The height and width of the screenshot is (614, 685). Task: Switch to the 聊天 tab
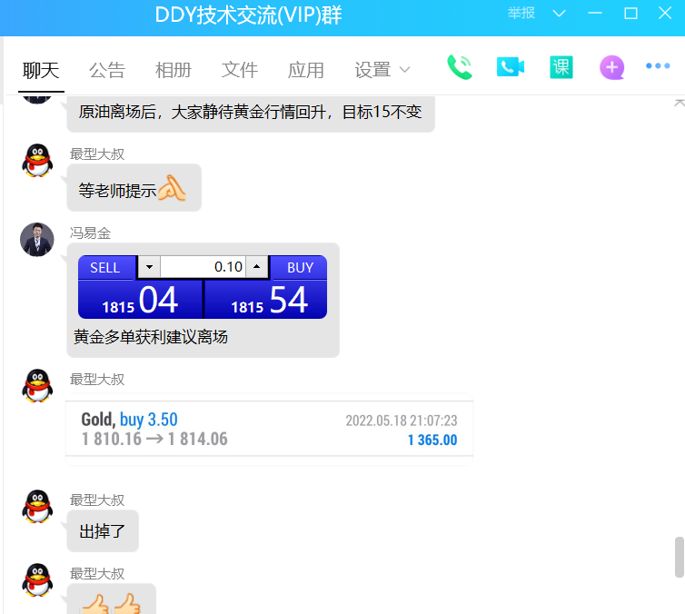(x=41, y=70)
